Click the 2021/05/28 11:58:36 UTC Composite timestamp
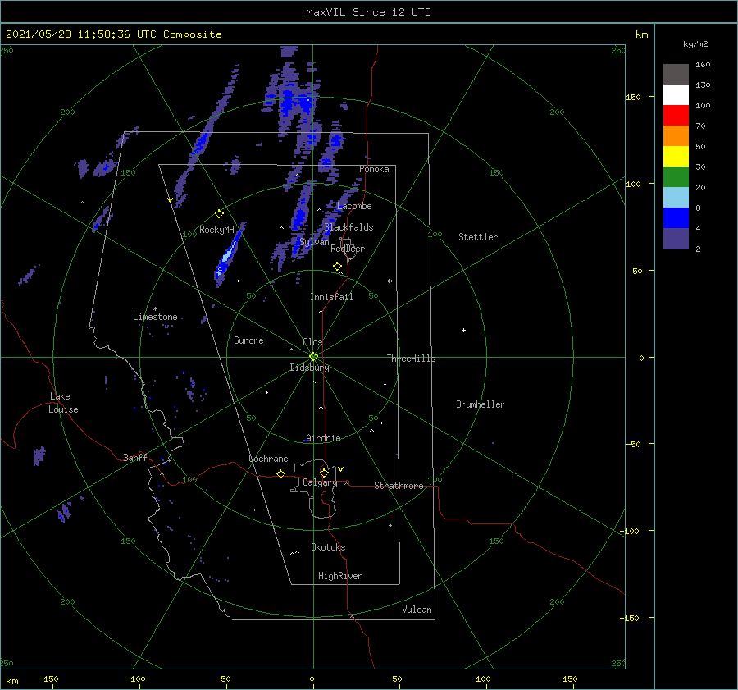The image size is (738, 690). 113,34
